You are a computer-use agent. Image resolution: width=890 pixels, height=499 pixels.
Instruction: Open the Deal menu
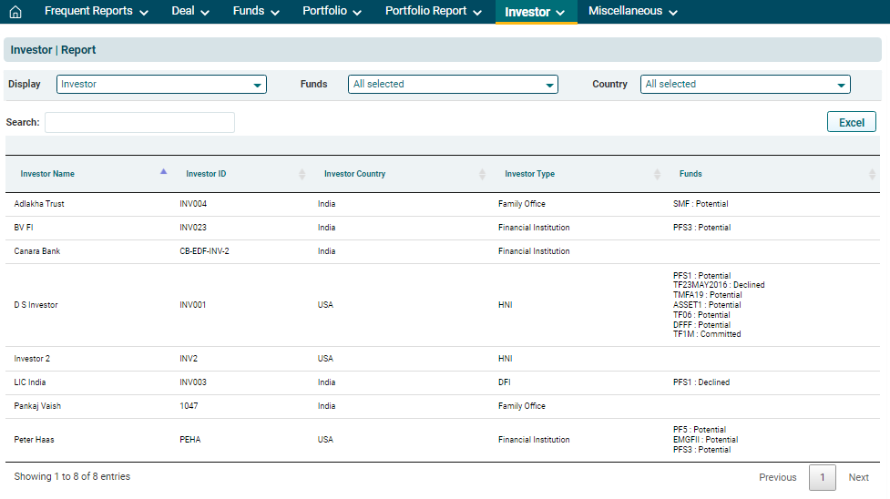click(x=190, y=12)
